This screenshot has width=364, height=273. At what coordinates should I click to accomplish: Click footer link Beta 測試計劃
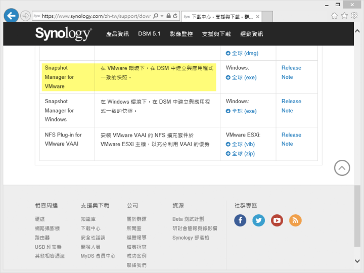coord(188,219)
